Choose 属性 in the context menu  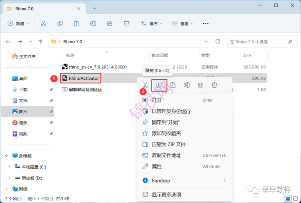[x=185, y=166]
